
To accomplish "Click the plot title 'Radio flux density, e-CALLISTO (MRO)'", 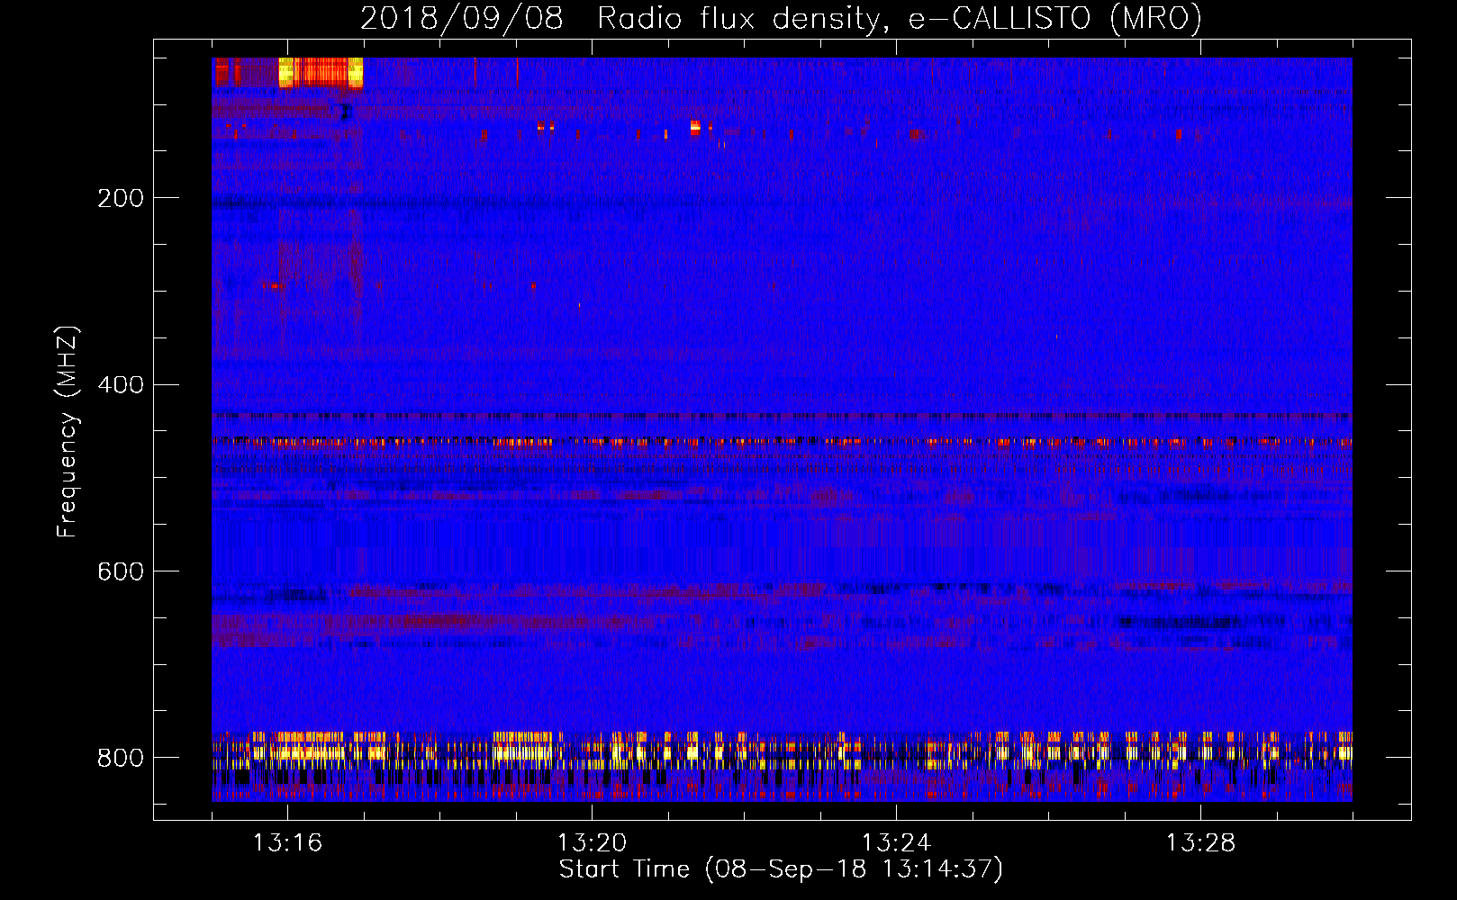I will click(899, 18).
